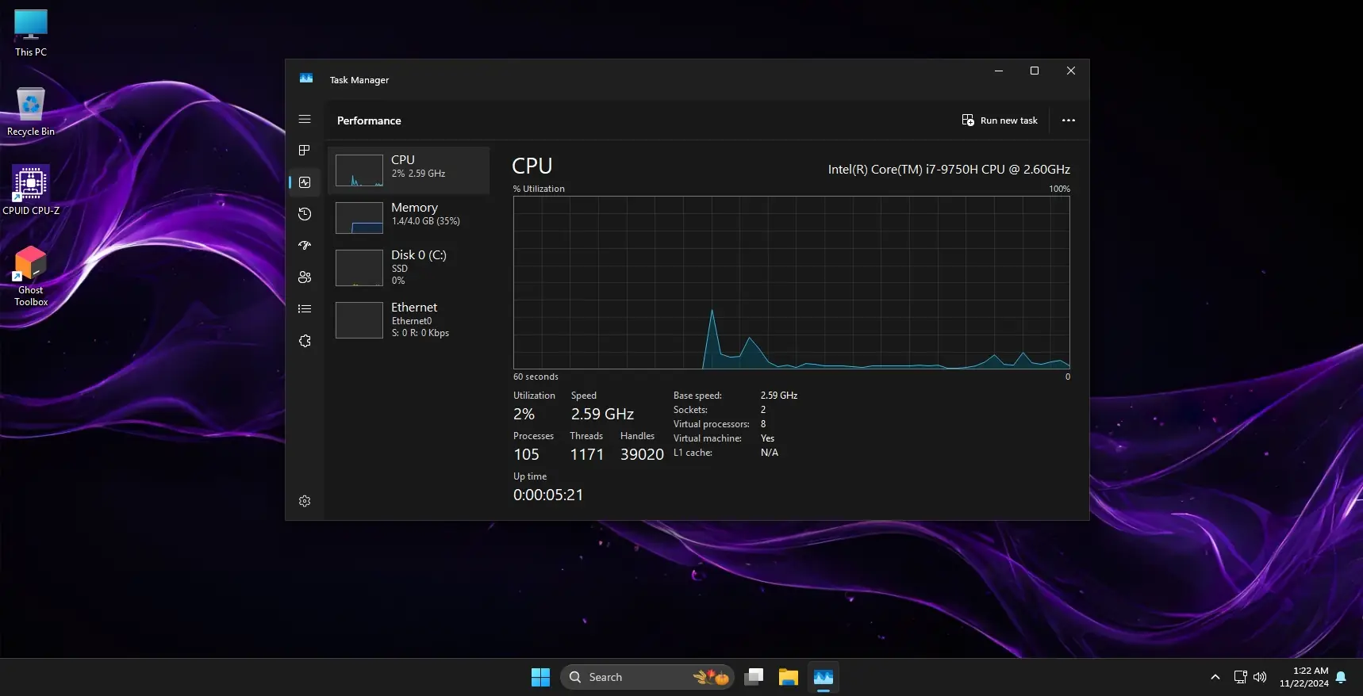Select the Performance page icon in sidebar

click(305, 182)
